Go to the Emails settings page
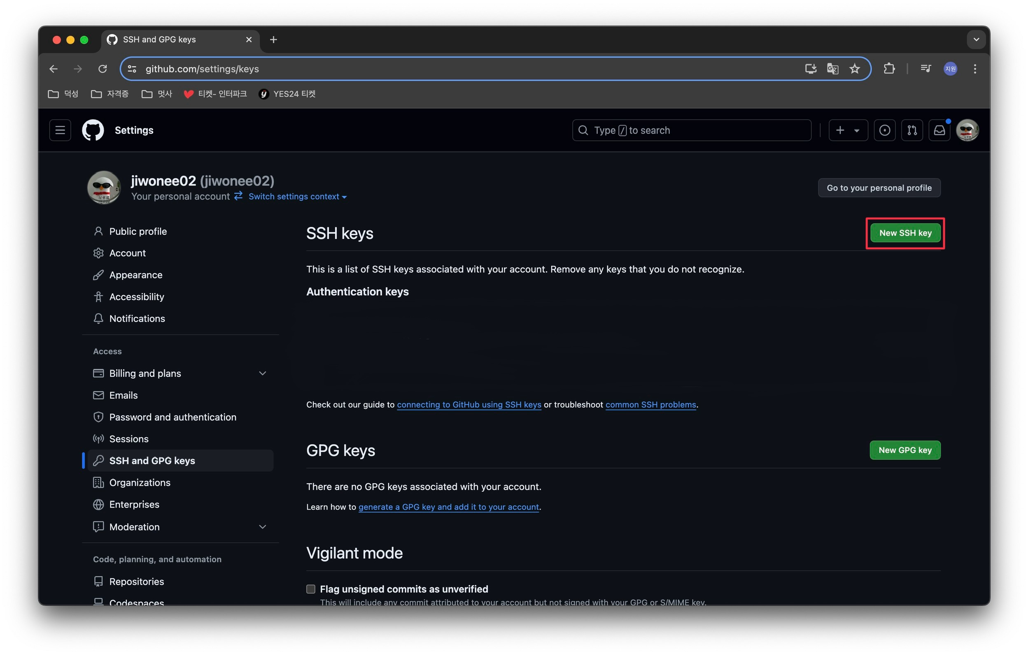Image resolution: width=1028 pixels, height=656 pixels. (x=123, y=395)
